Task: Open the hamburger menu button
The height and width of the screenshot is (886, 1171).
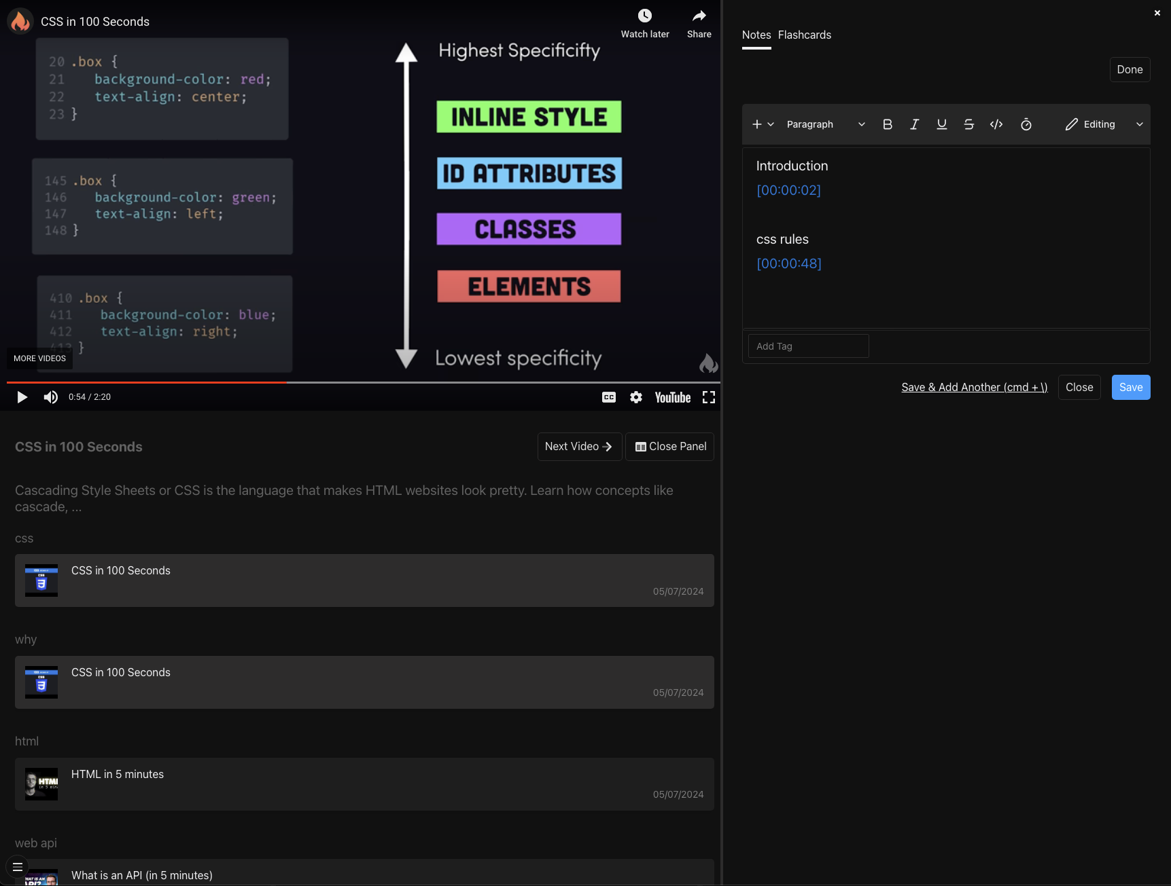Action: pos(18,867)
